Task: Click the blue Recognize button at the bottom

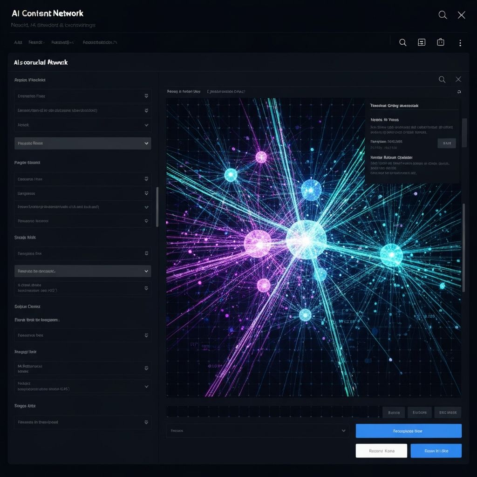Action: pos(409,431)
